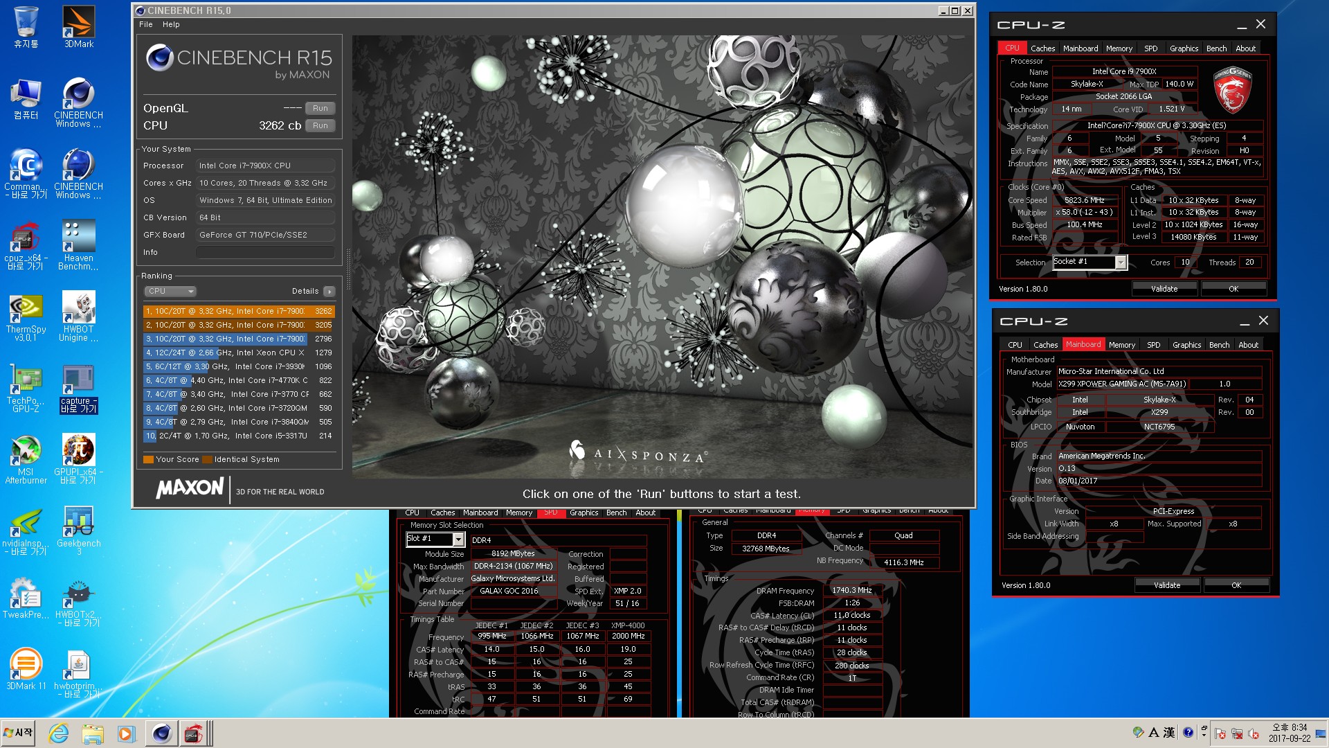
Task: Open Socket #1 selection dropdown in CPU-Z
Action: click(1120, 262)
